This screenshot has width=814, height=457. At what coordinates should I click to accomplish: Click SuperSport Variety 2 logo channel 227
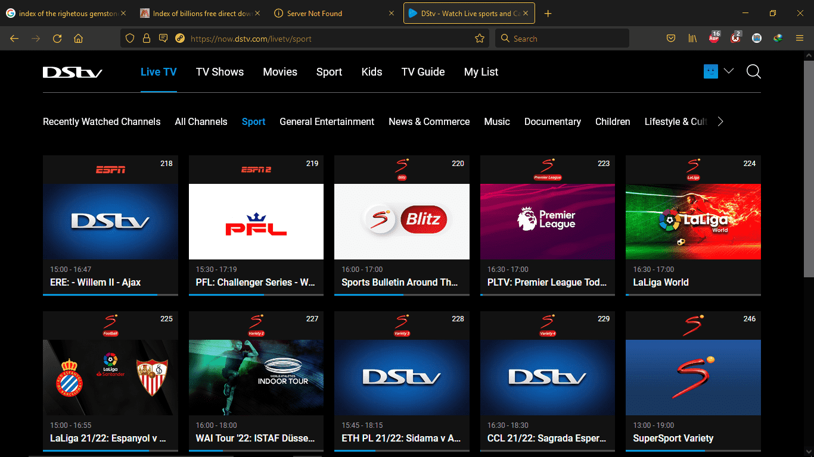point(256,325)
